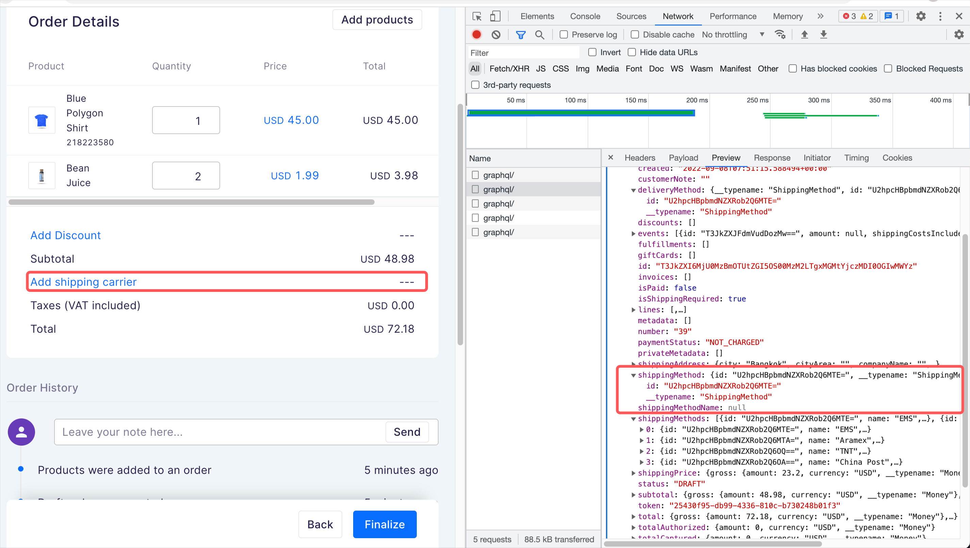
Task: Collapse the deliveryMethod object in Preview
Action: click(634, 190)
